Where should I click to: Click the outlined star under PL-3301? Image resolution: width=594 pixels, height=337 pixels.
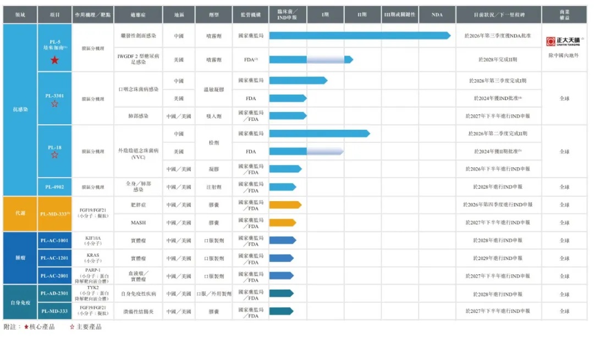(x=54, y=104)
